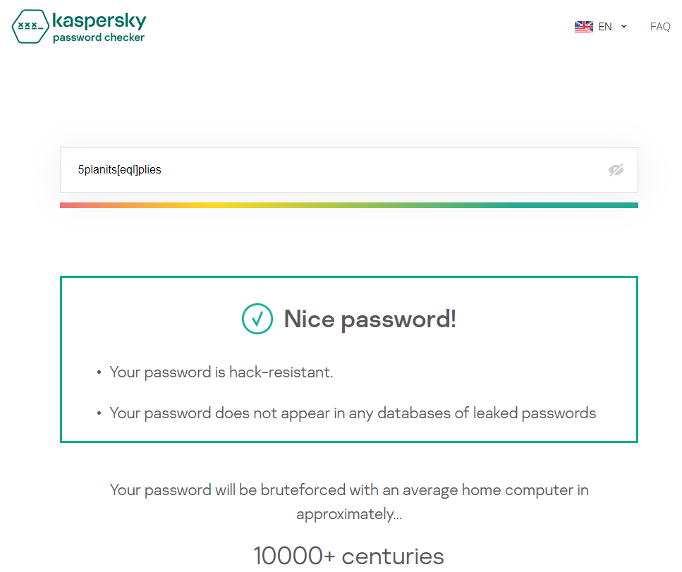Open the FAQ page
The height and width of the screenshot is (572, 682).
coord(659,26)
